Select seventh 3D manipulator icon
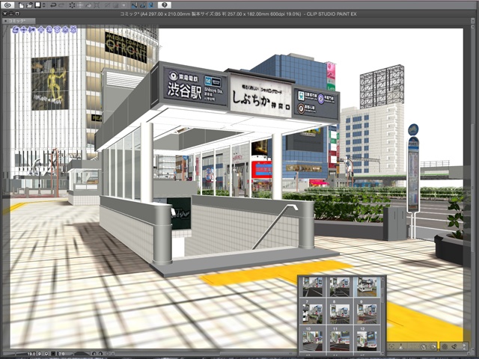This screenshot has width=479, height=359. click(65, 30)
